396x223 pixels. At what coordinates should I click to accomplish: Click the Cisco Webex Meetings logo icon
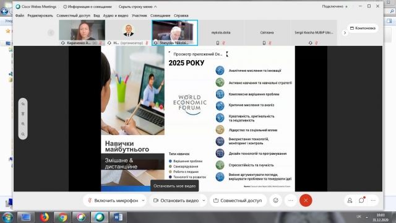pyautogui.click(x=18, y=7)
